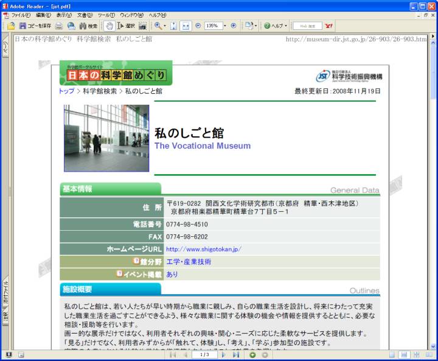Image resolution: width=438 pixels, height=361 pixels.
Task: Expand the Zoom tool dropdown arrow
Action: pyautogui.click(x=165, y=26)
